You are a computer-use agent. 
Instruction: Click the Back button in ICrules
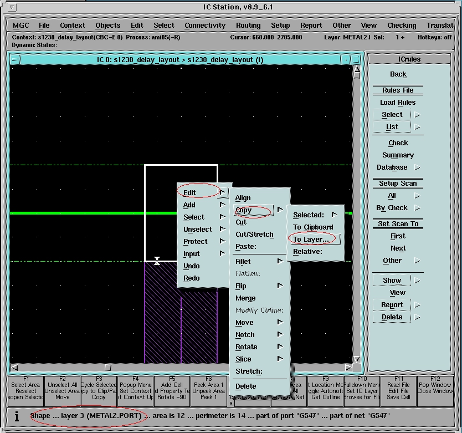(398, 74)
